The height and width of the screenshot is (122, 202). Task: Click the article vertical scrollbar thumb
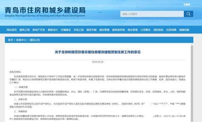192,83
